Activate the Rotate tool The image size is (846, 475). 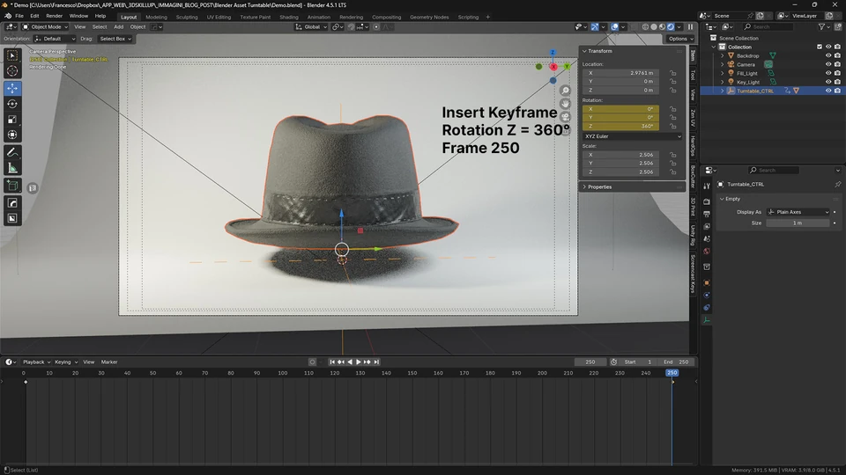[x=12, y=104]
